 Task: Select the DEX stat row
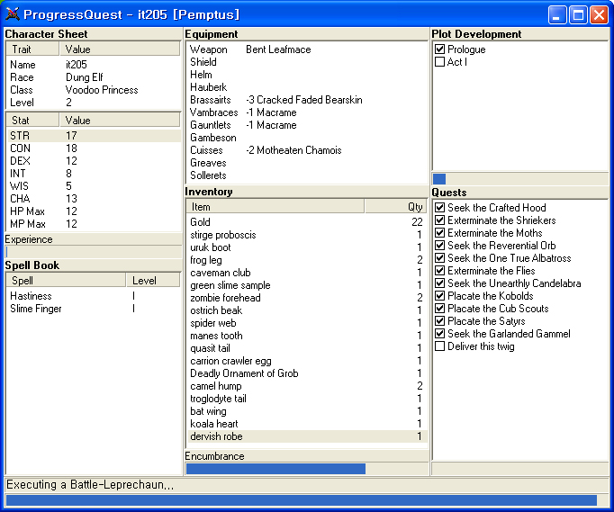[x=94, y=160]
